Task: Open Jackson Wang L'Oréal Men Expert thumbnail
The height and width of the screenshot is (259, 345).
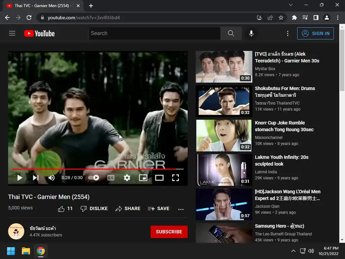Action: 224,204
